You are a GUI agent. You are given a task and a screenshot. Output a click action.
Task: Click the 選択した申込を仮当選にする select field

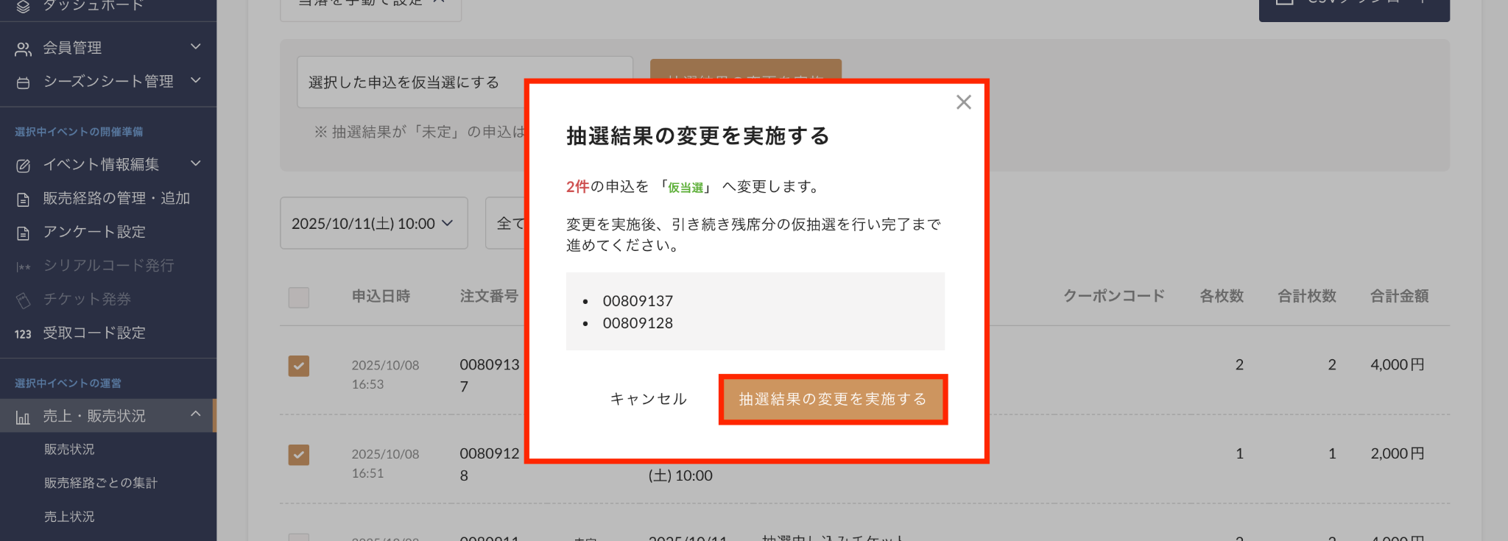[464, 82]
